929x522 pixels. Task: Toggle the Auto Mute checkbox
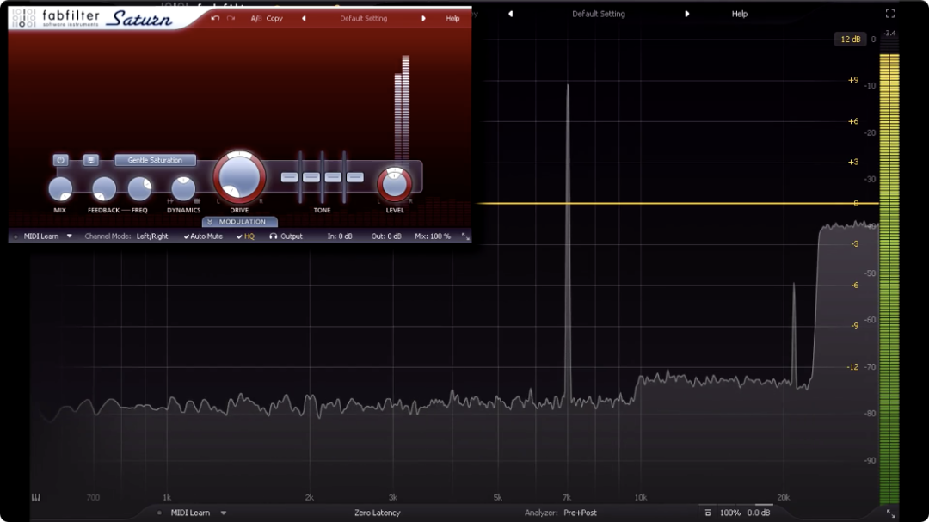pos(203,236)
